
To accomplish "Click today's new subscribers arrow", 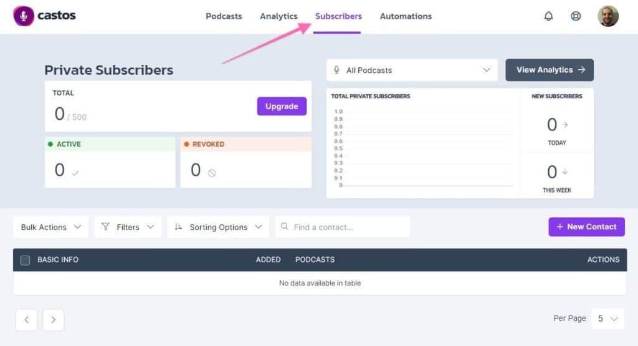I will tap(566, 125).
